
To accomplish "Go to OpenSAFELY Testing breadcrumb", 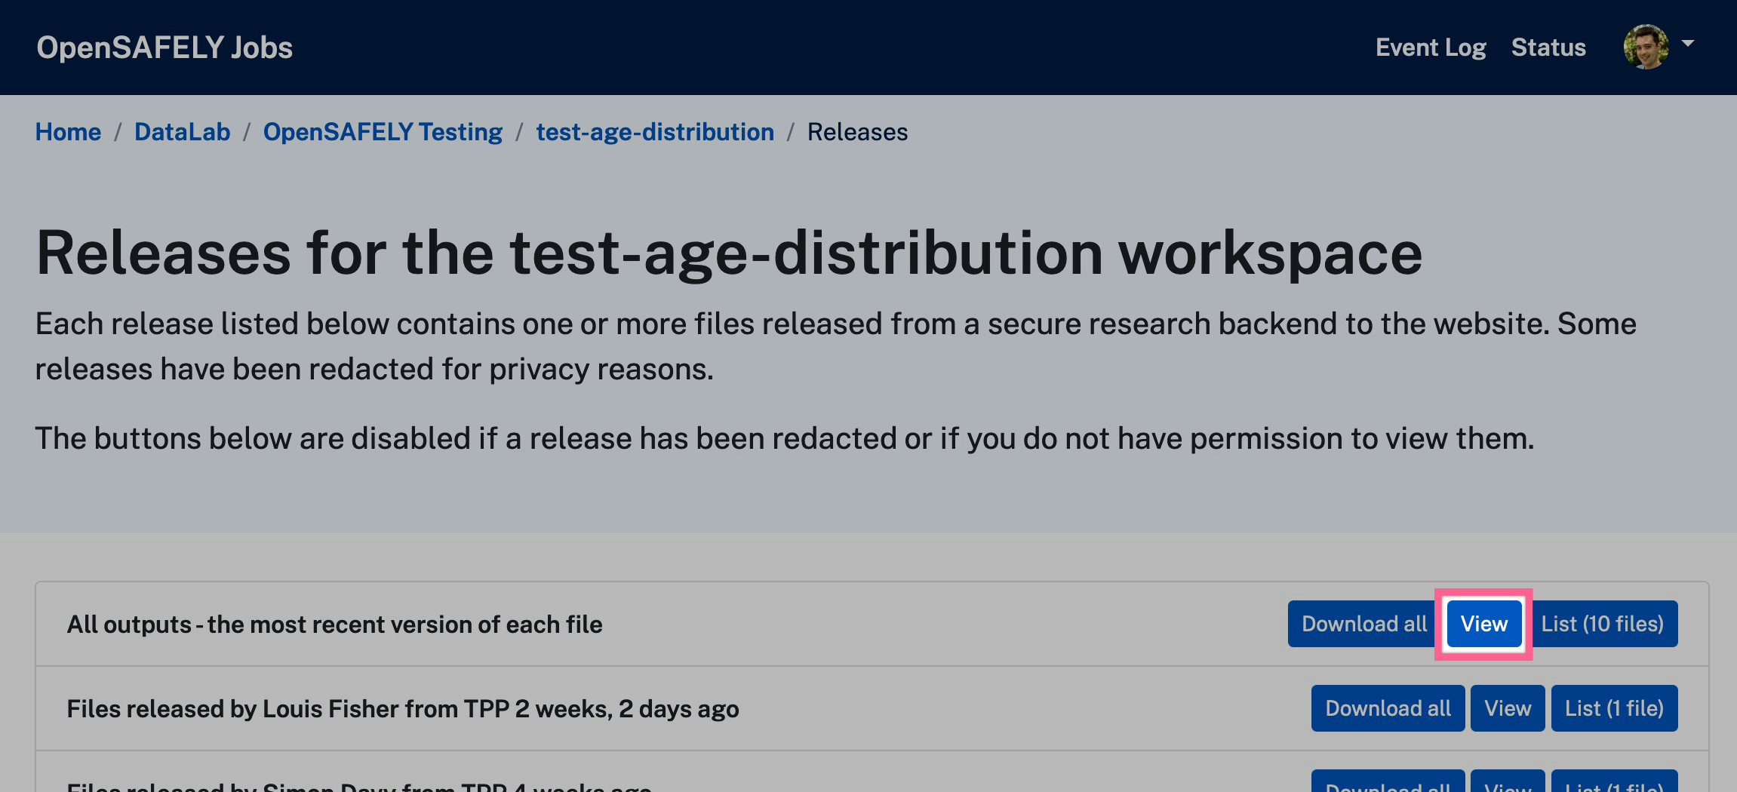I will pos(383,132).
